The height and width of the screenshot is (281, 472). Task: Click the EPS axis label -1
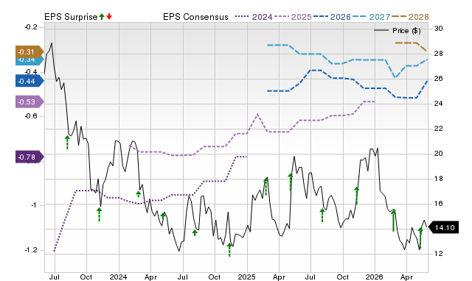[34, 205]
